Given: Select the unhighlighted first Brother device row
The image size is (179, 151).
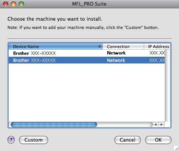Looking at the screenshot, I should click(x=87, y=53).
